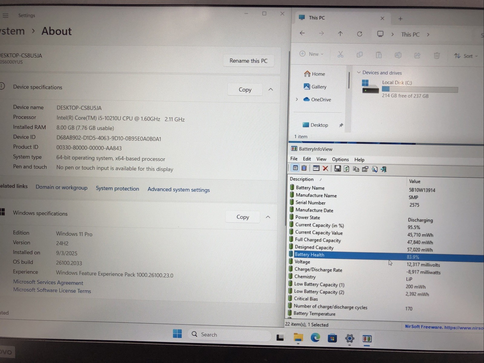
Task: Click the chevron after This PC in address bar
Action: click(x=428, y=35)
